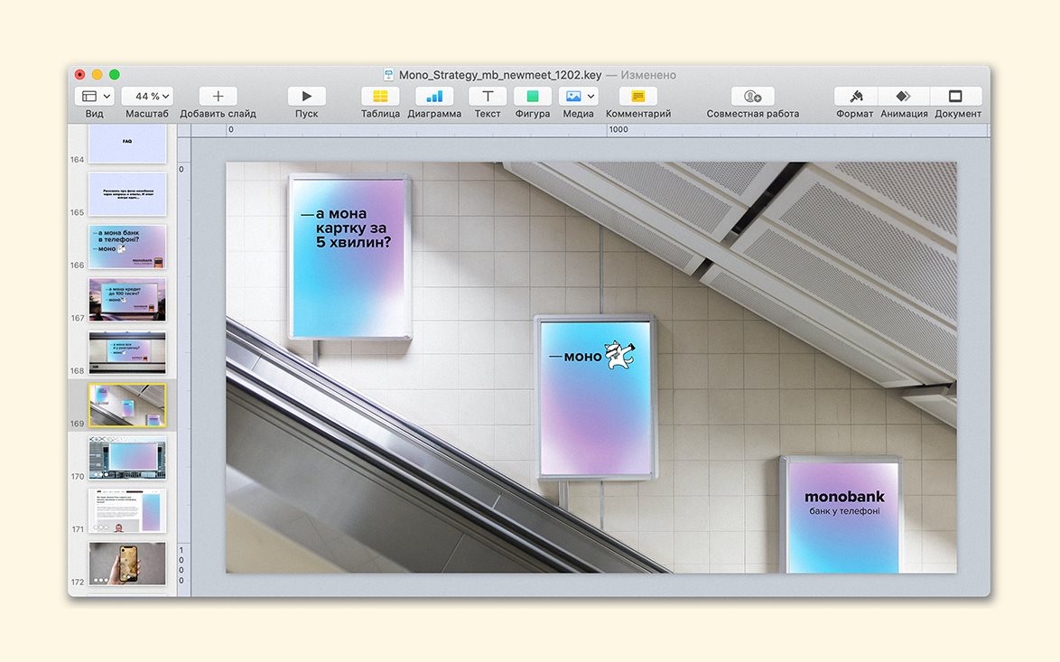
Task: Open the Формат inspector panel
Action: (x=856, y=96)
